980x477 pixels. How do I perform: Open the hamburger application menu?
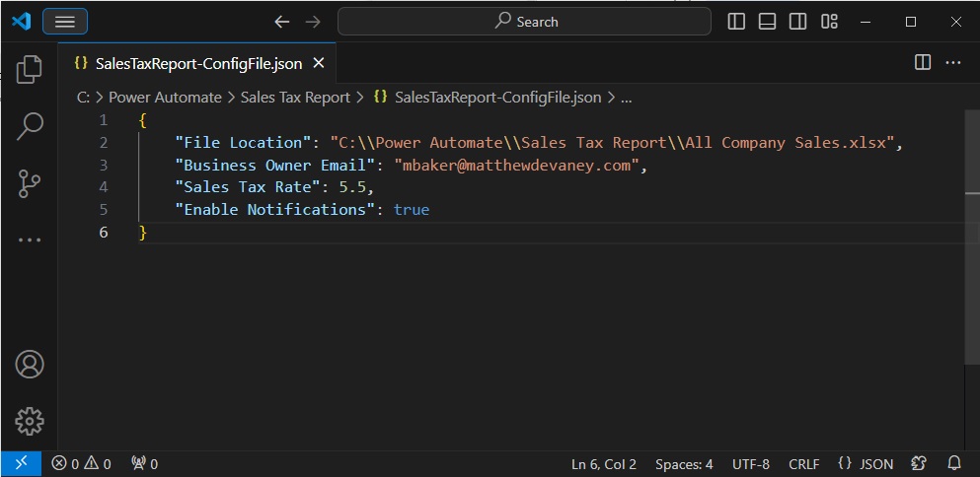65,22
